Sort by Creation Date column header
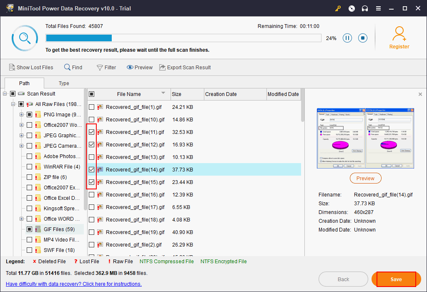The width and height of the screenshot is (427, 292). click(235, 94)
